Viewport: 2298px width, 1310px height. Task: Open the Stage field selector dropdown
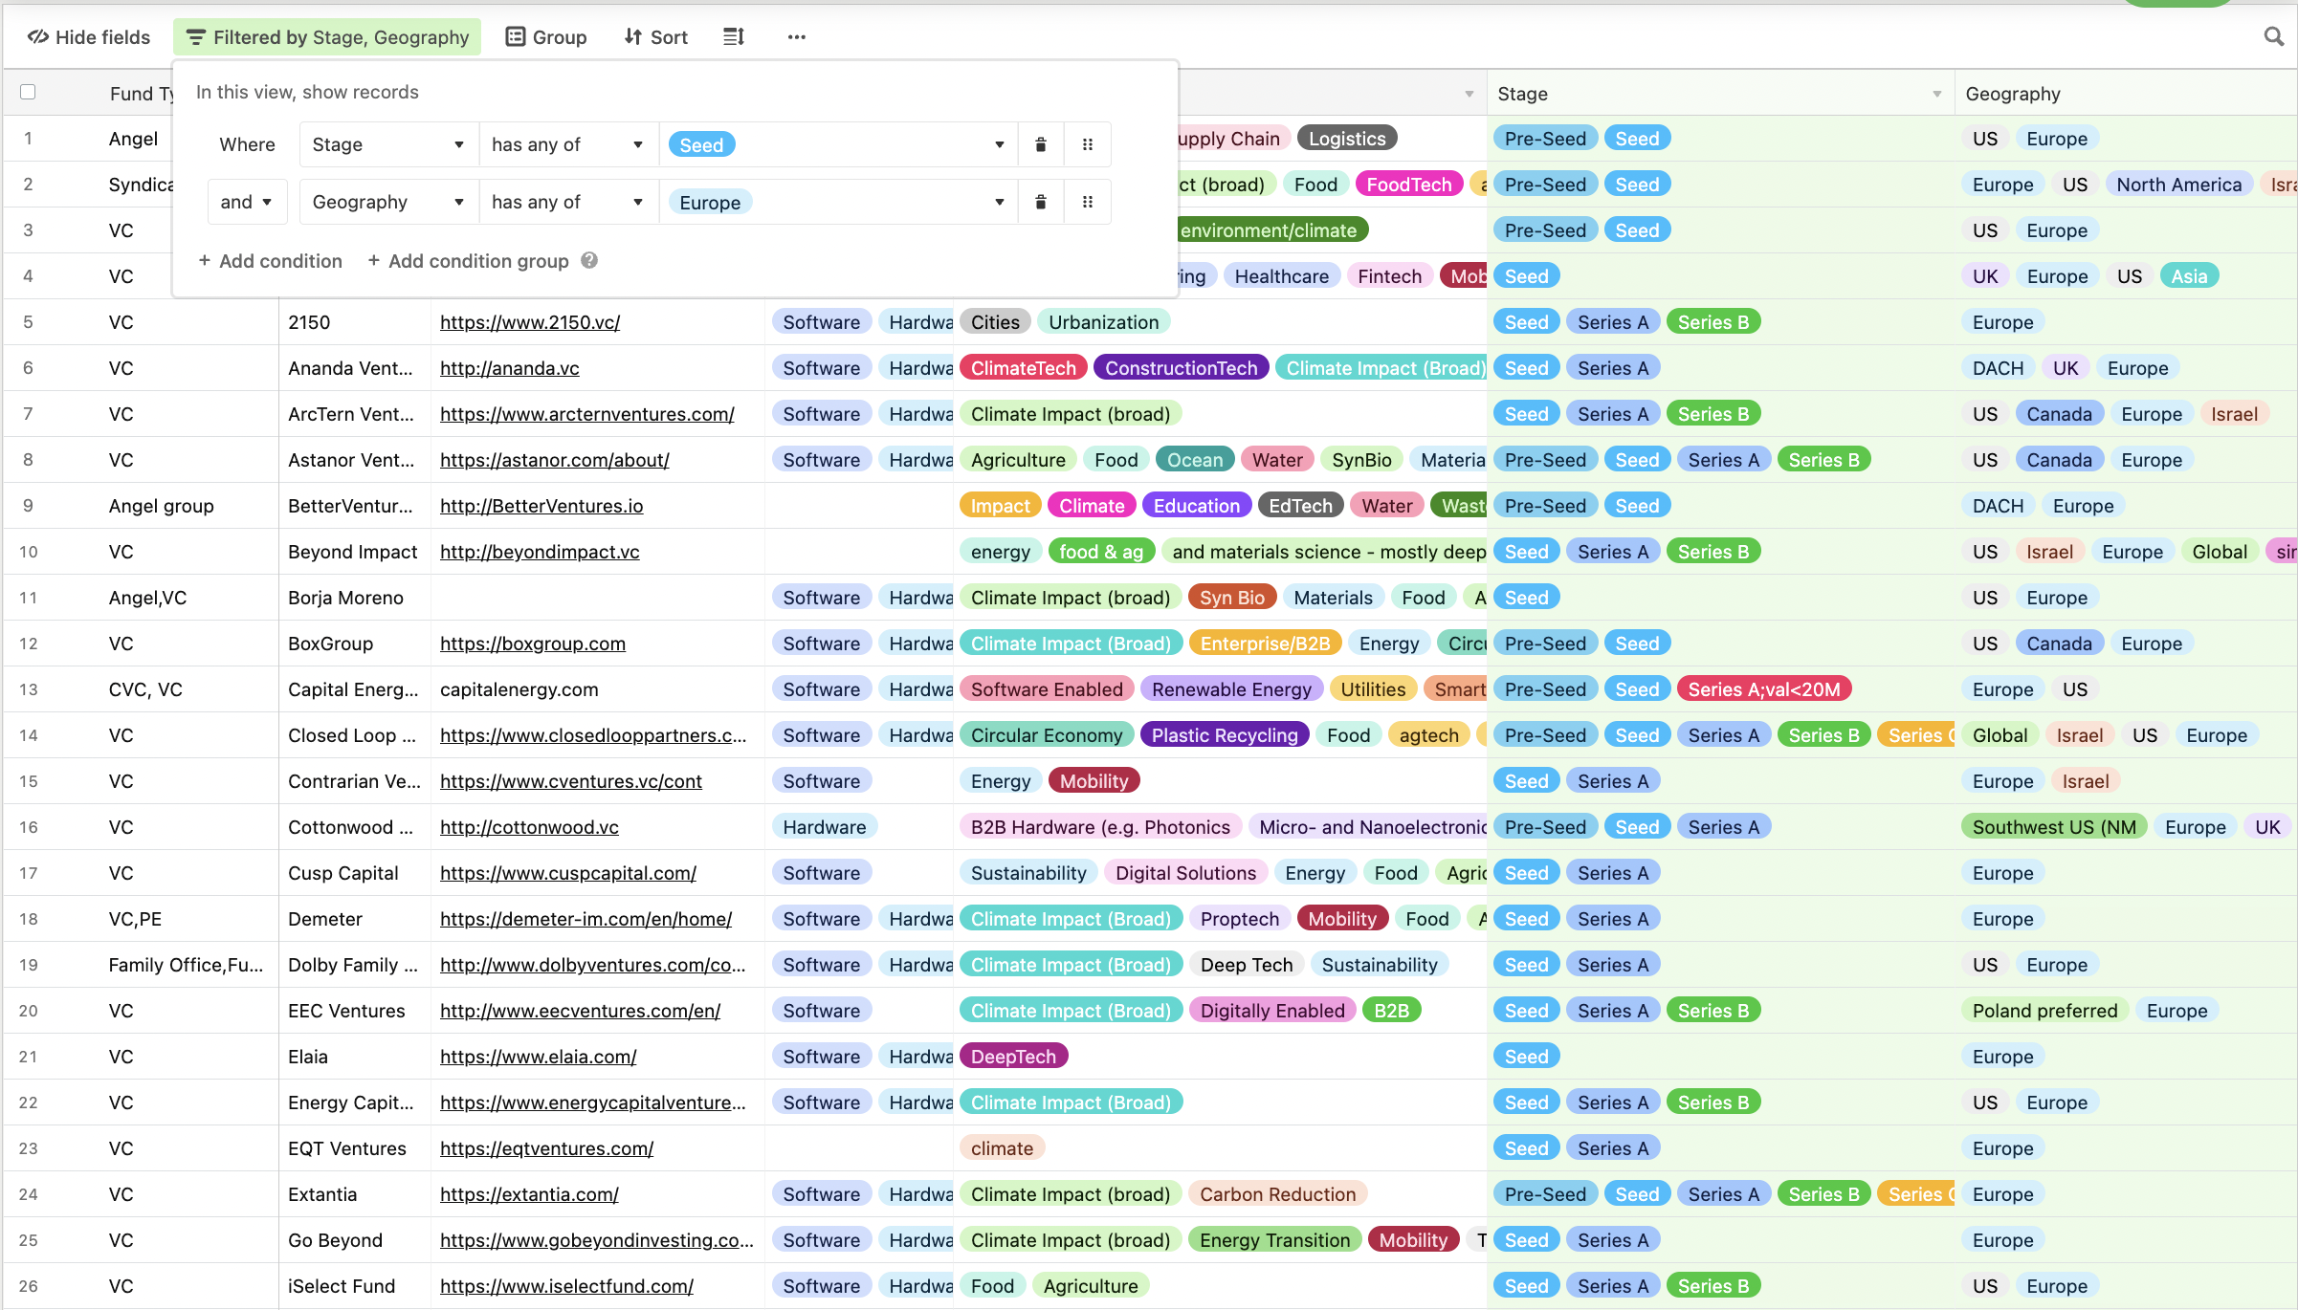pos(388,144)
